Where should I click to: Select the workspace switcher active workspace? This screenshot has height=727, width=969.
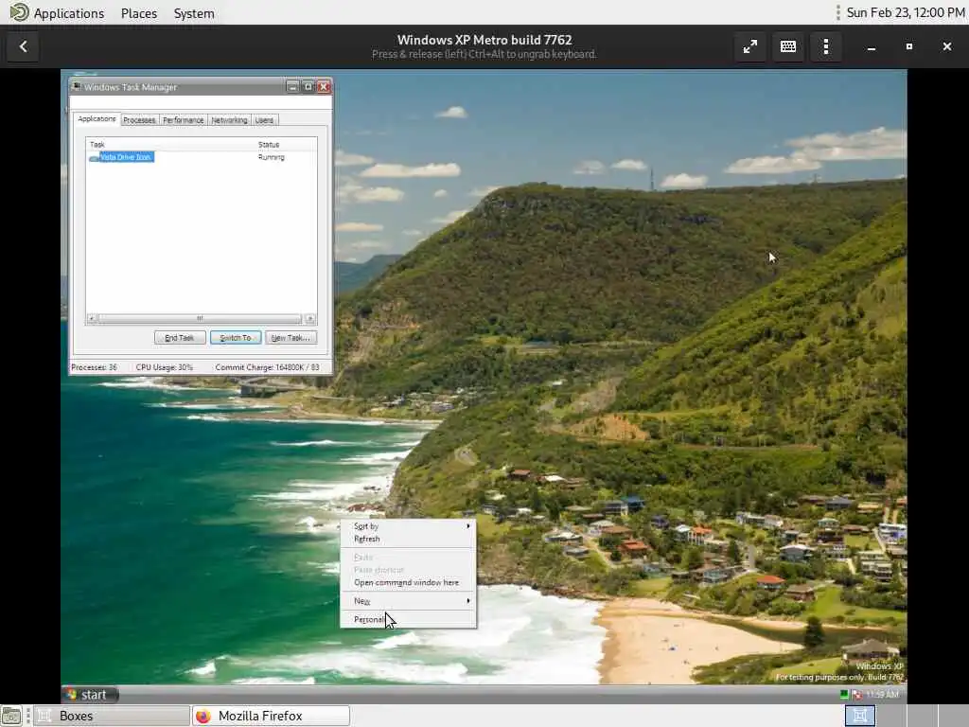click(x=859, y=716)
